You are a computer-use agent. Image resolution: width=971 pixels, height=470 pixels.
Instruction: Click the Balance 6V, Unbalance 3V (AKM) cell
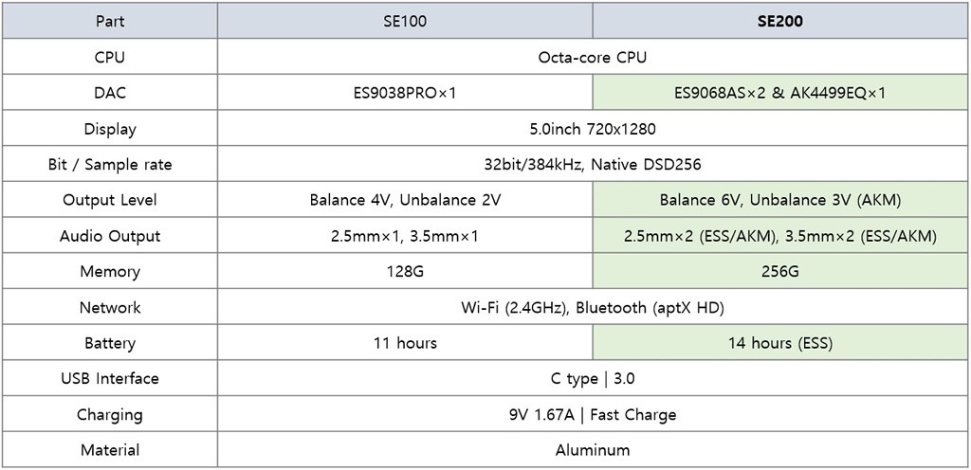[x=780, y=200]
